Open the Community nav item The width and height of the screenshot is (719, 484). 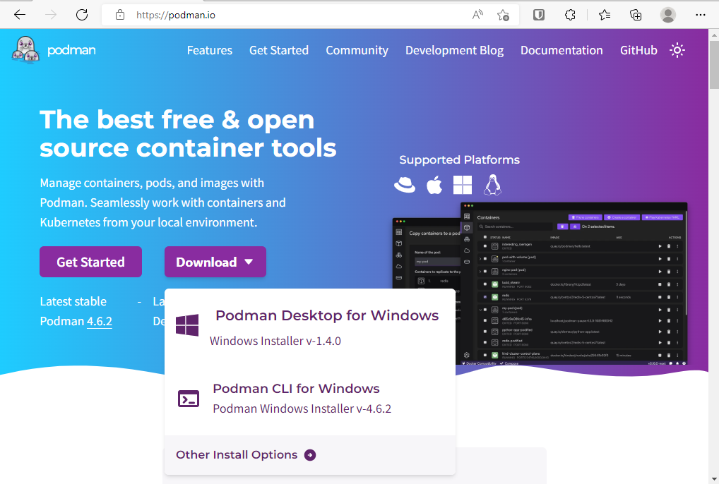[357, 50]
